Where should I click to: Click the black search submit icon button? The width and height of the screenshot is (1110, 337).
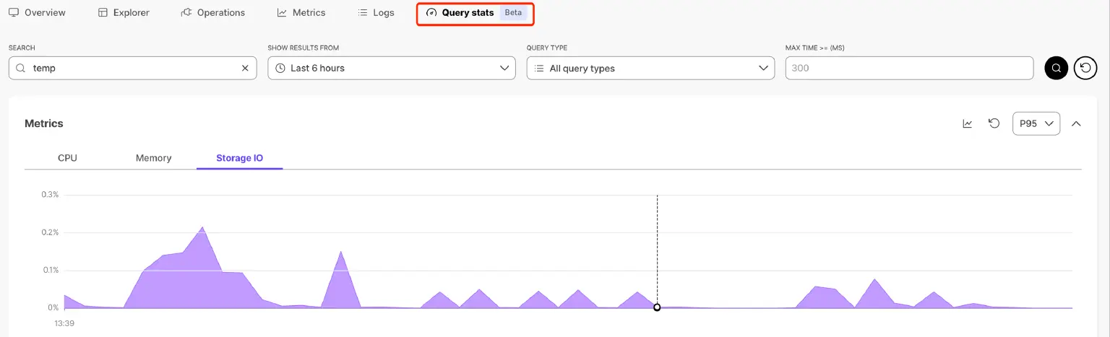tap(1056, 68)
